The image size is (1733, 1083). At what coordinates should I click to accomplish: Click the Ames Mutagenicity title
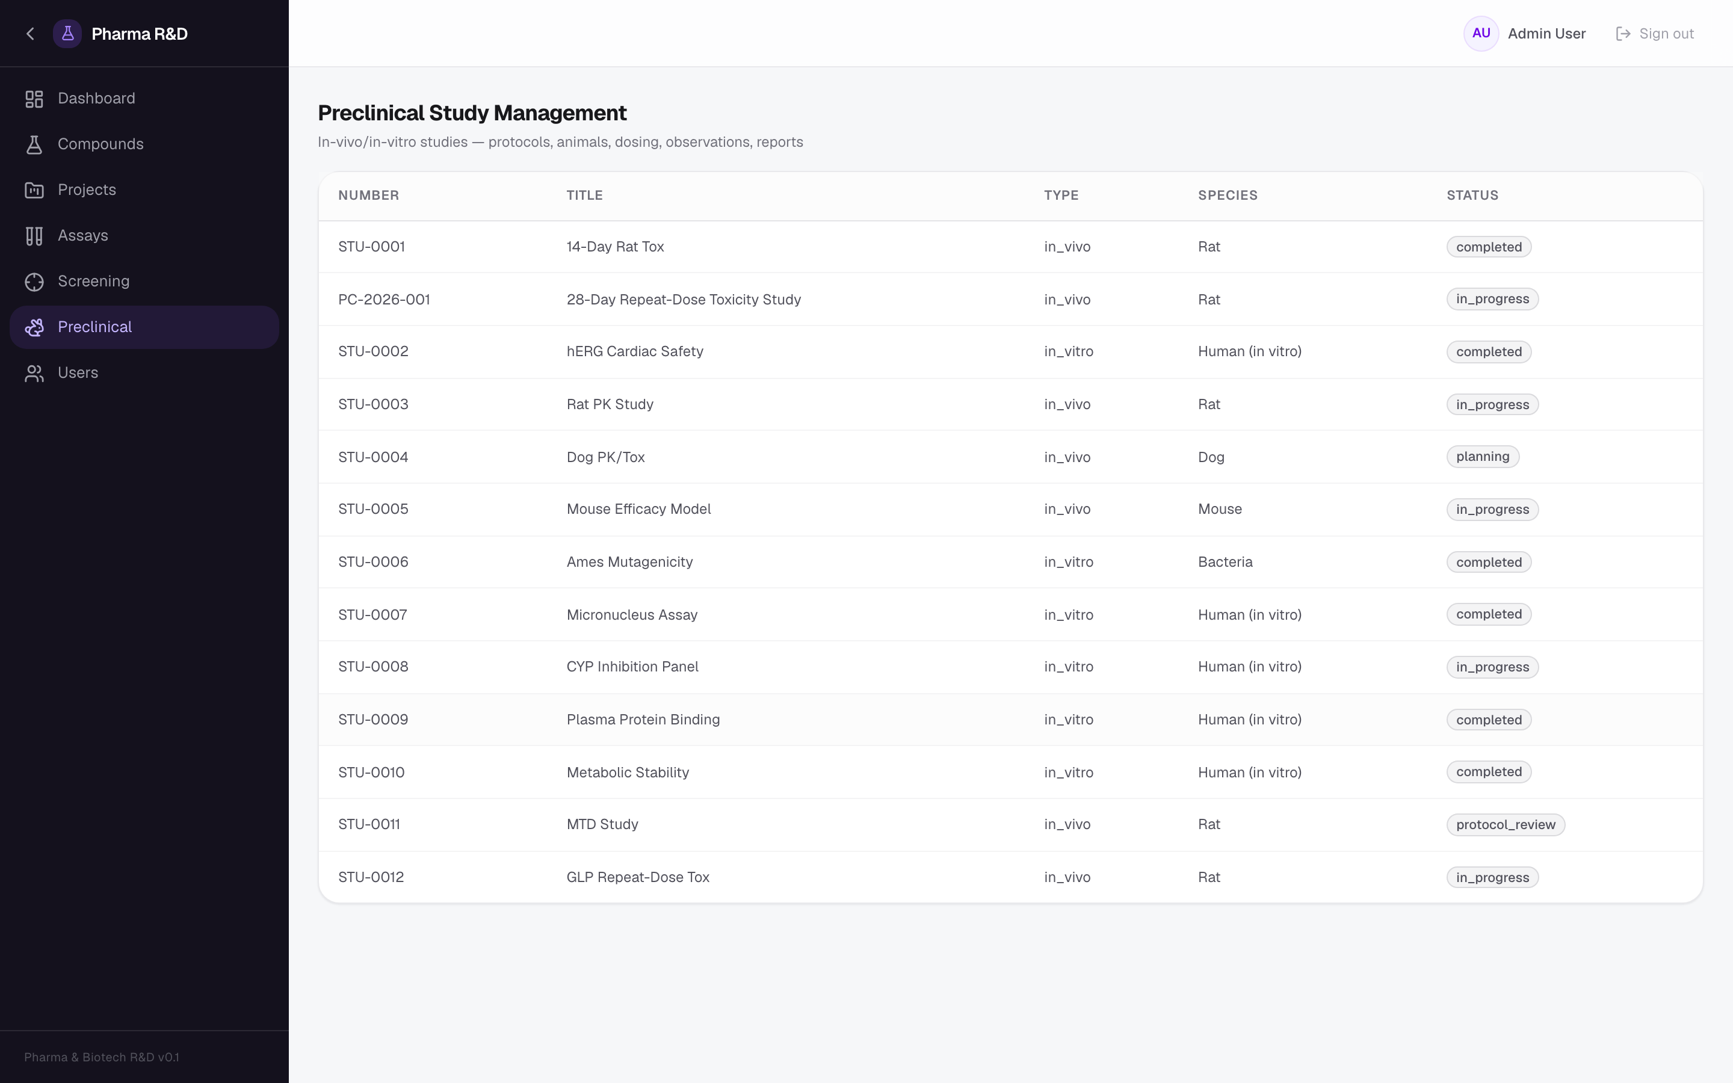click(629, 563)
